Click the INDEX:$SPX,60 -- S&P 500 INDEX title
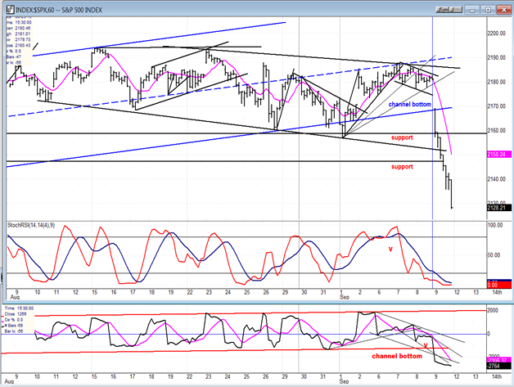 [x=59, y=10]
